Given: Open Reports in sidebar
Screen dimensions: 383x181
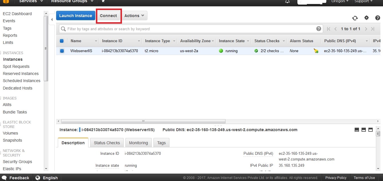Looking at the screenshot, I should pos(10,35).
